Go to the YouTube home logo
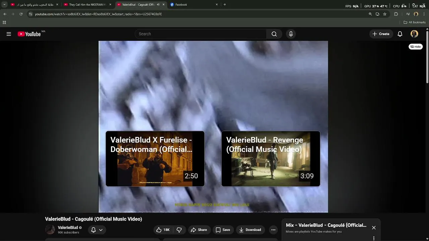The image size is (429, 241). 29,34
